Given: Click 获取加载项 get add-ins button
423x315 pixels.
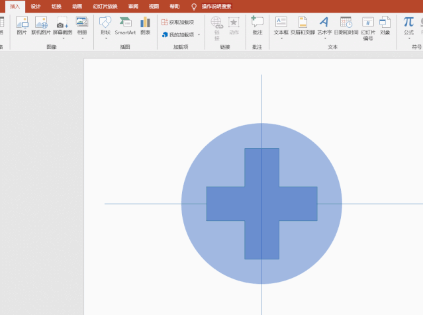Looking at the screenshot, I should pos(177,22).
